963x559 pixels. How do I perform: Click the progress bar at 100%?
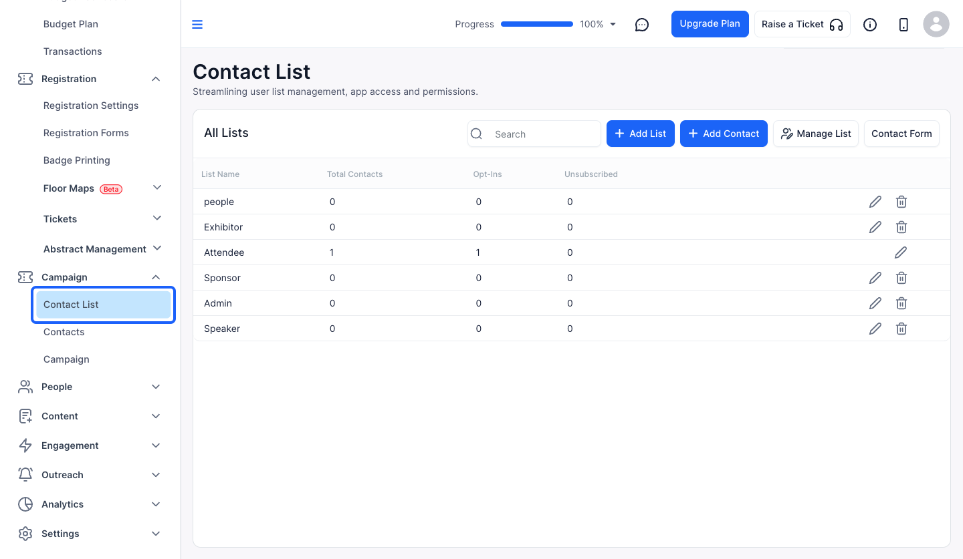point(537,24)
